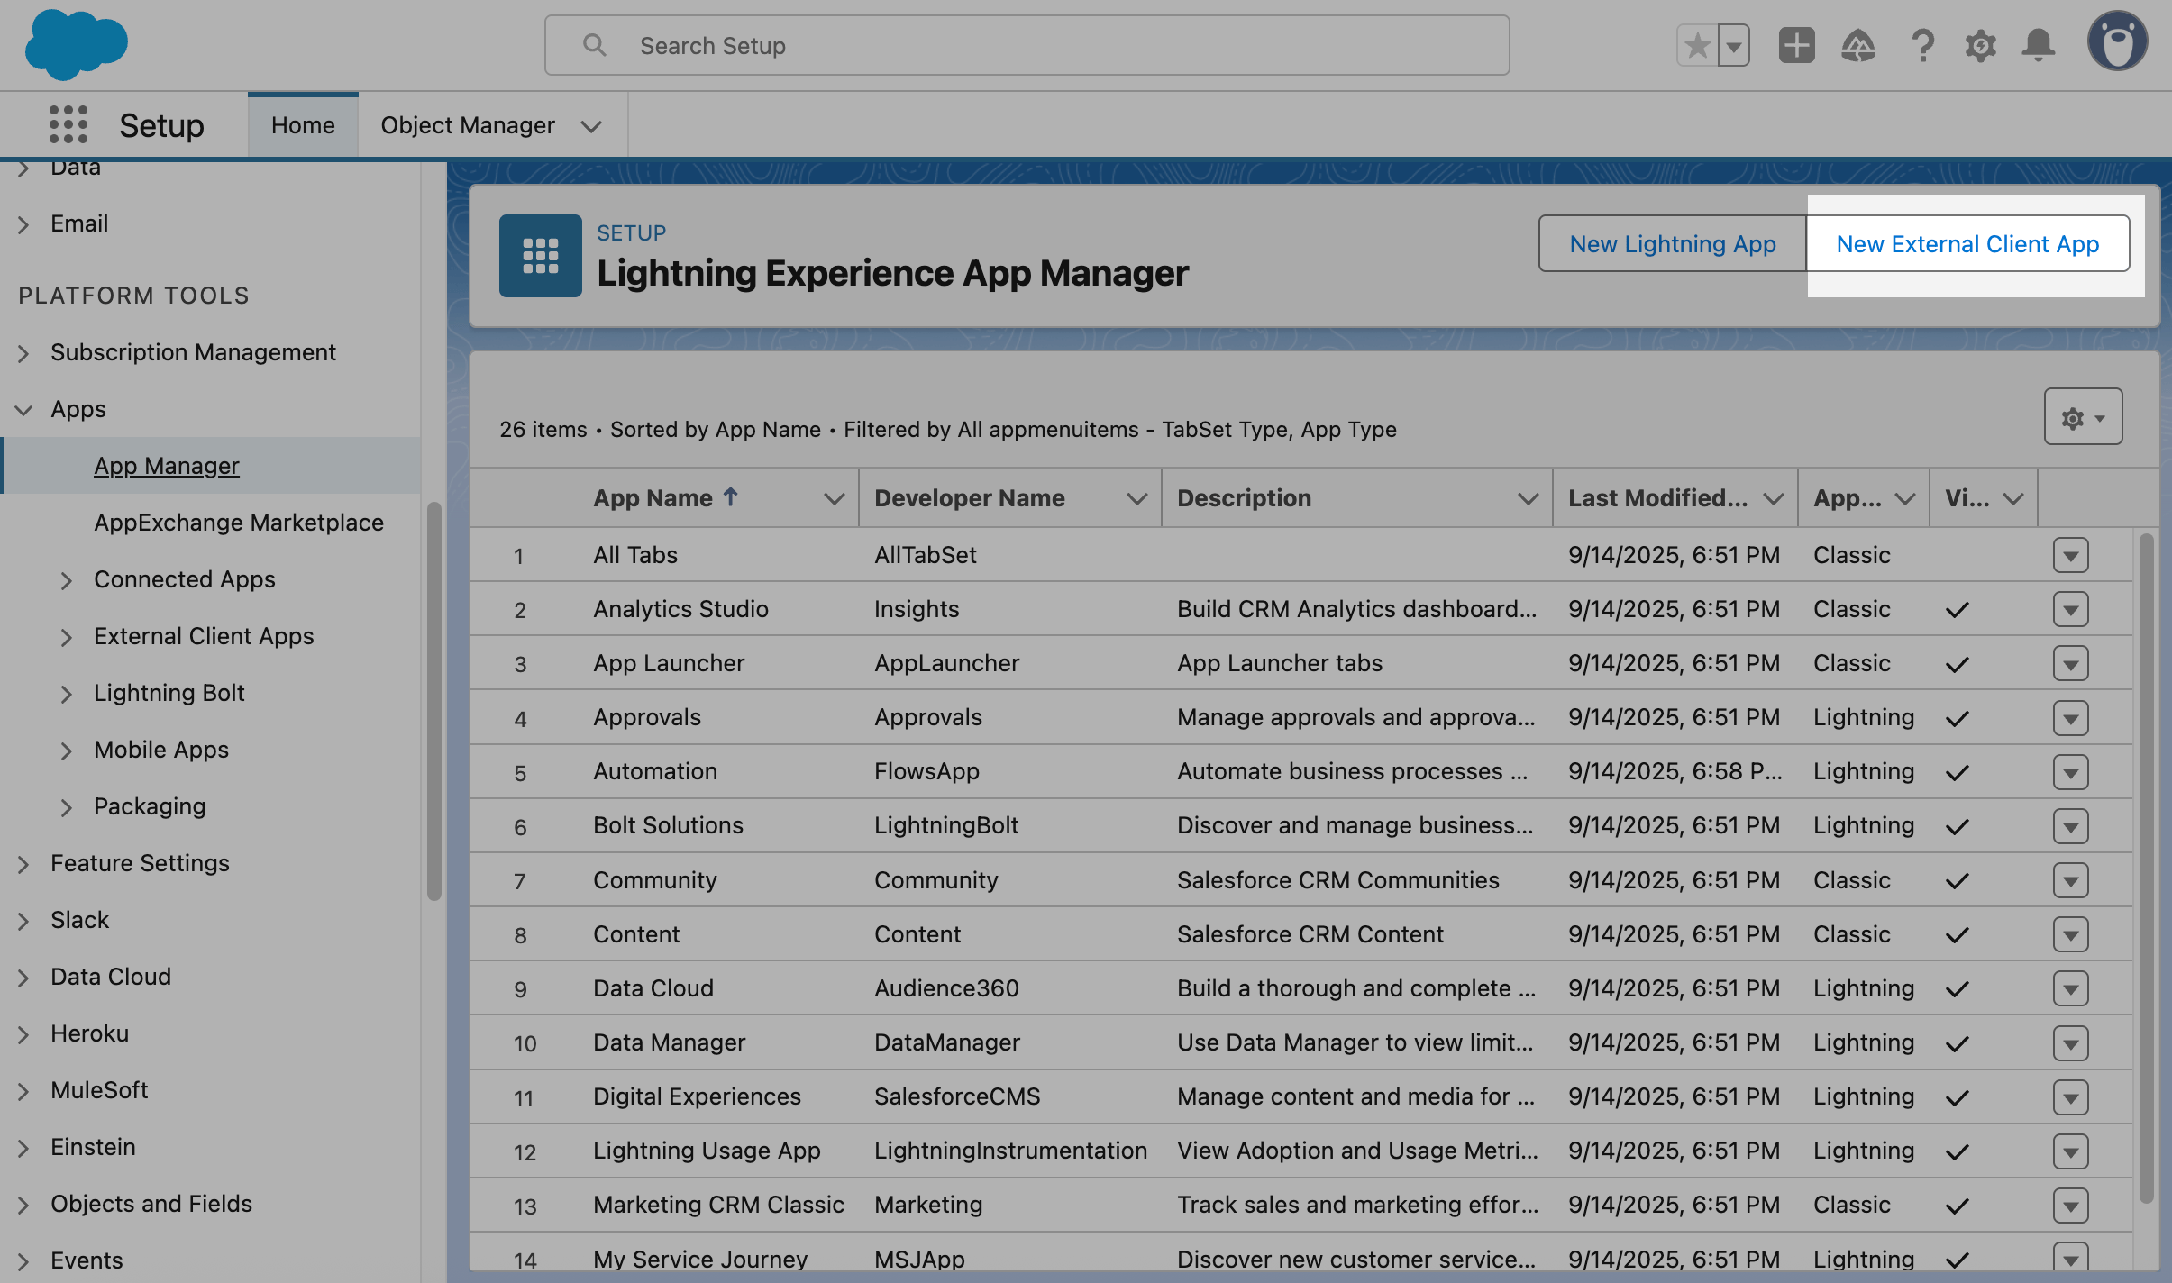Open row actions menu for Analytics Studio
This screenshot has width=2172, height=1283.
click(2070, 610)
